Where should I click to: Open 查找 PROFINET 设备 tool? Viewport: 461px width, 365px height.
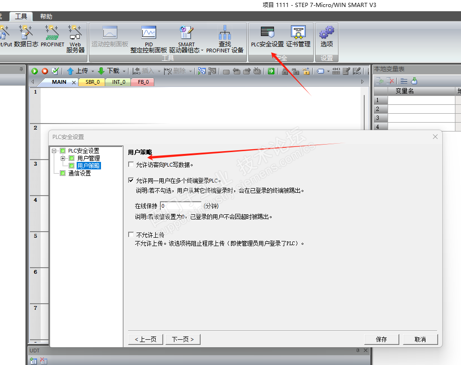pos(225,39)
